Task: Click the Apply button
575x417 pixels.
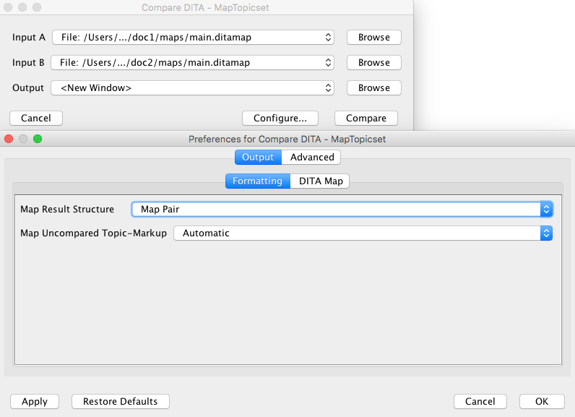Action: point(35,402)
